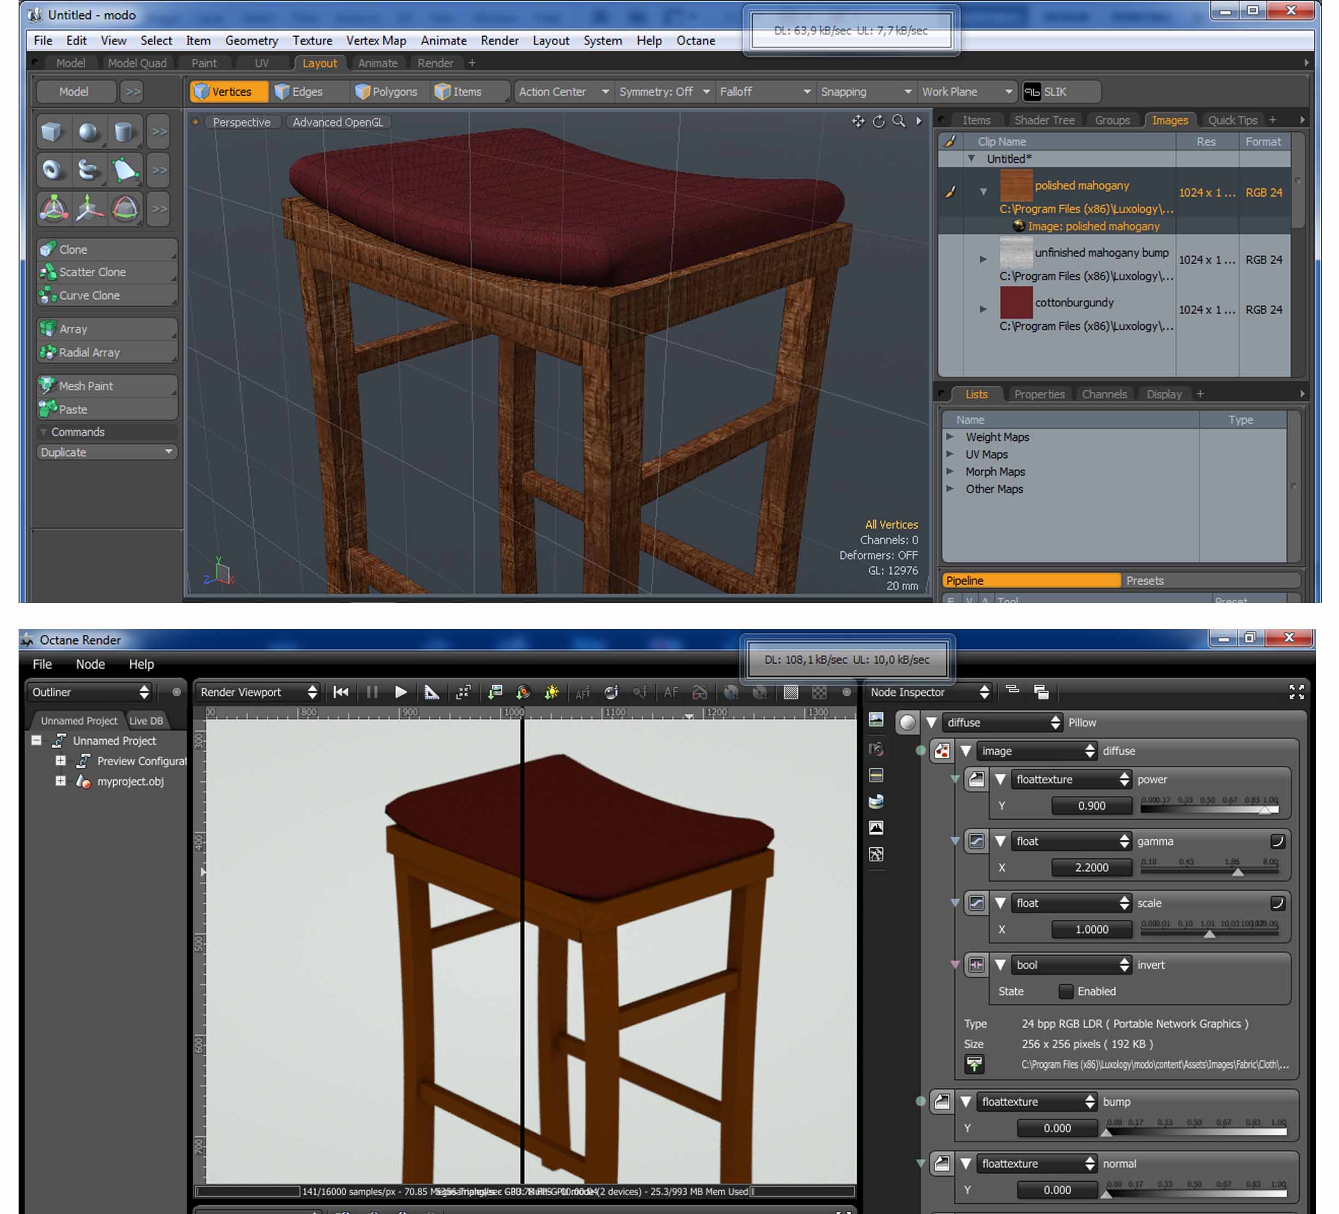Select the cube primitive tool

pyautogui.click(x=53, y=131)
